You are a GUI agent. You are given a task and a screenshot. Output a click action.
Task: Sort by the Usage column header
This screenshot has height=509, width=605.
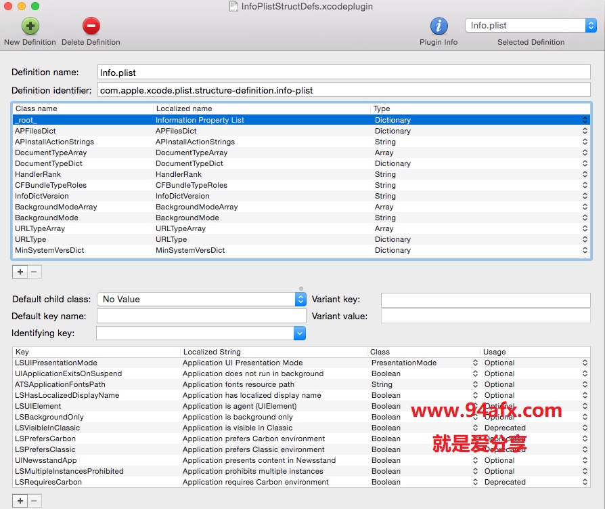pyautogui.click(x=535, y=352)
